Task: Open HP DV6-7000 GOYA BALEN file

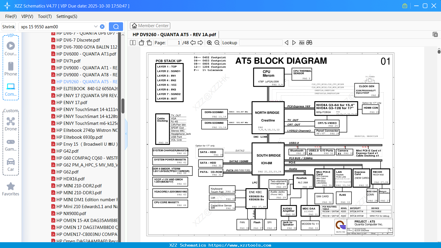Action: click(84, 47)
